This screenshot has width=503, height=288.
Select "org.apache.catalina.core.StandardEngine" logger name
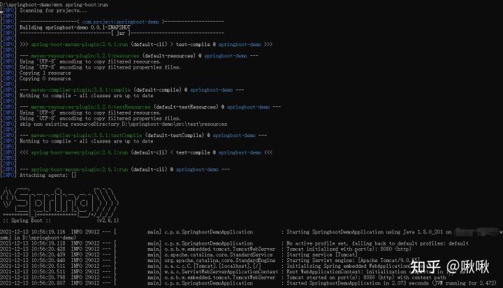coord(220,260)
